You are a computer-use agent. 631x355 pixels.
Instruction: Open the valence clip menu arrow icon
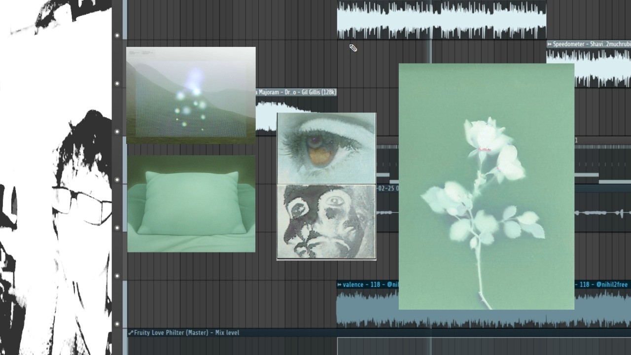coord(339,284)
